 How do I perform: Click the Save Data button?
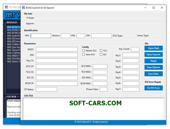click(153, 74)
